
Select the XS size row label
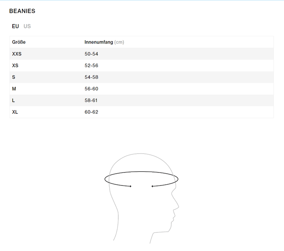click(x=15, y=66)
